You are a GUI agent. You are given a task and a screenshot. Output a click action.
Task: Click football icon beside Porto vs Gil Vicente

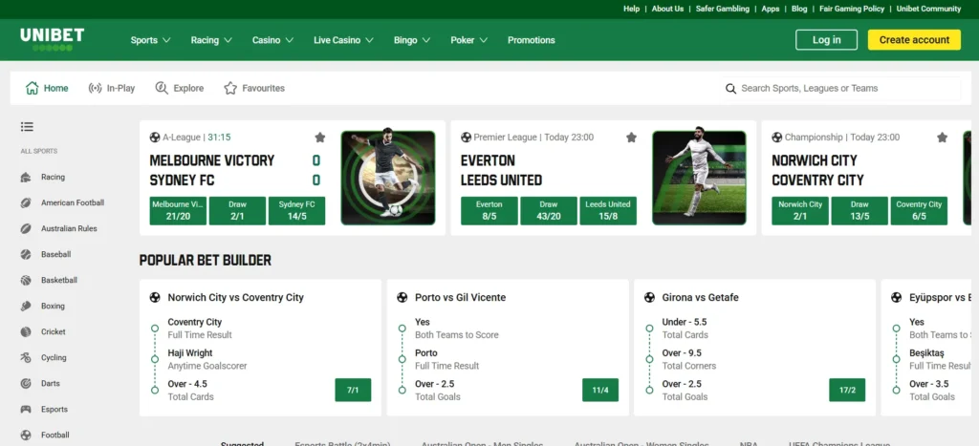(x=402, y=298)
